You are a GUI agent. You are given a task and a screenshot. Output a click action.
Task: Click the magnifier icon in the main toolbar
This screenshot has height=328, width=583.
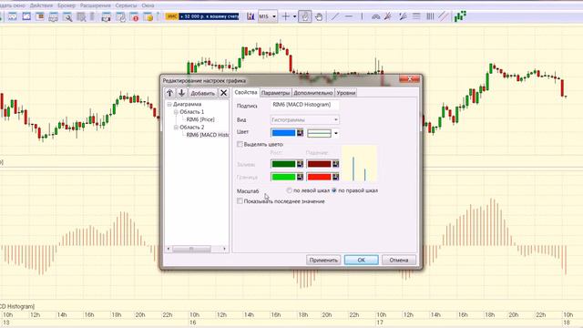click(67, 16)
